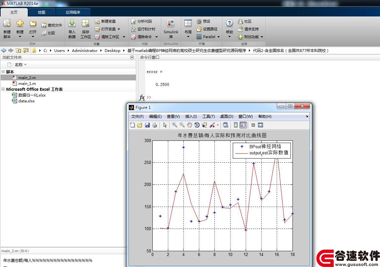
Task: Open 编辑(E) menu in Figure 1
Action: pyautogui.click(x=155, y=117)
